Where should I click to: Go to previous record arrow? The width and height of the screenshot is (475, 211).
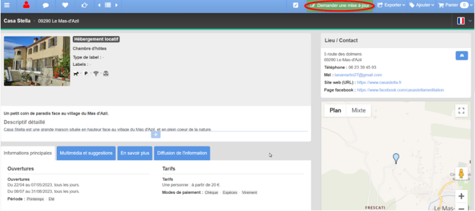coord(99,5)
